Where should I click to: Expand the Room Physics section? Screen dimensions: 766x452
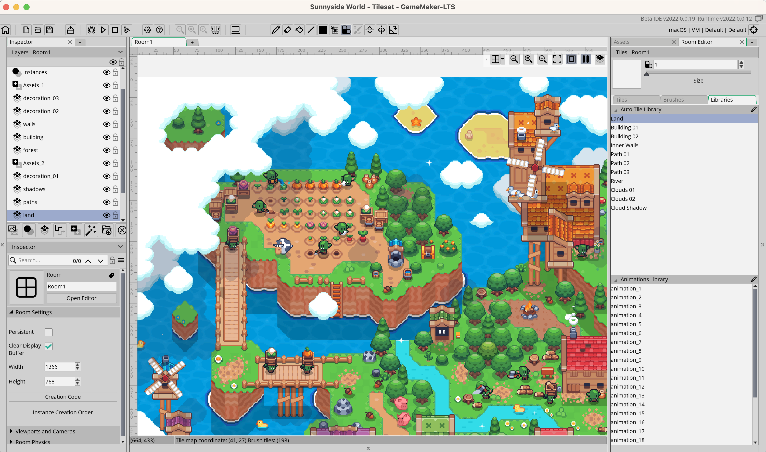tap(11, 442)
